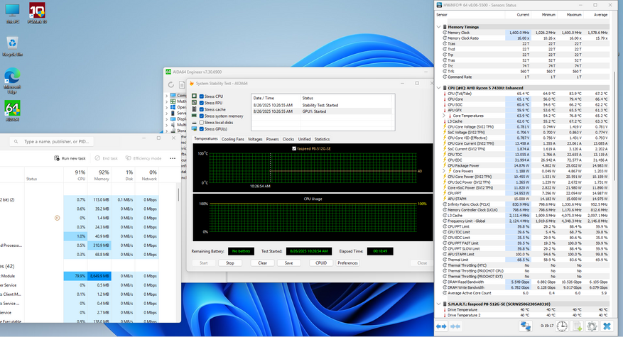This screenshot has height=337, width=623.
Task: Uncheck the Stress CPU checkbox
Action: click(x=202, y=96)
